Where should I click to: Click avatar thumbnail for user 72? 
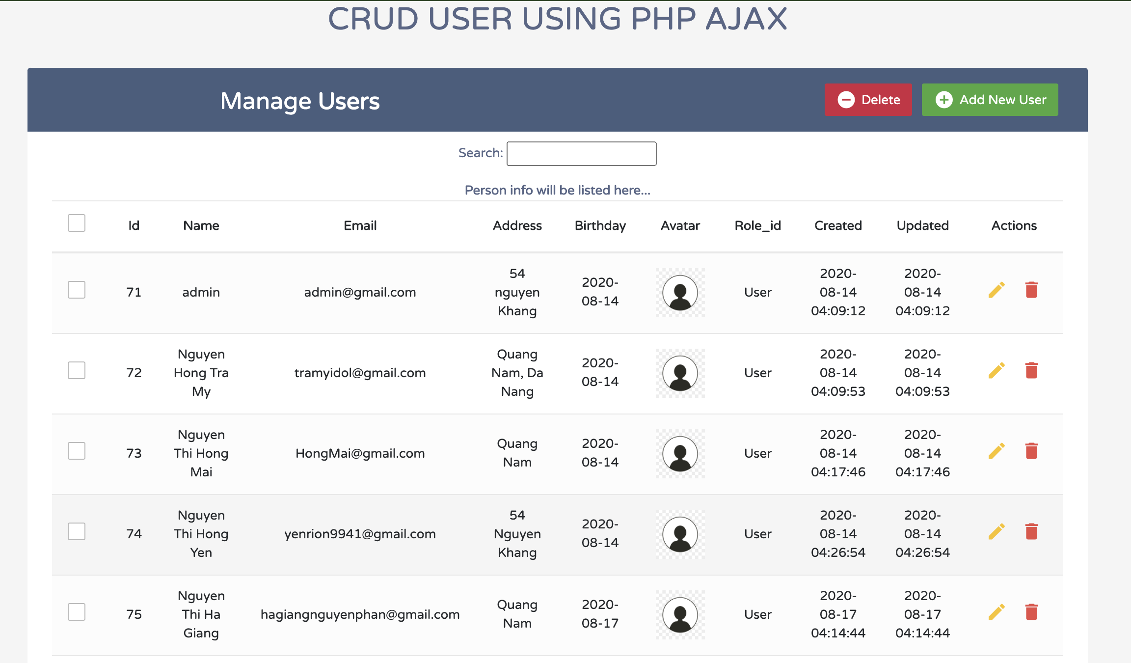[x=680, y=373]
